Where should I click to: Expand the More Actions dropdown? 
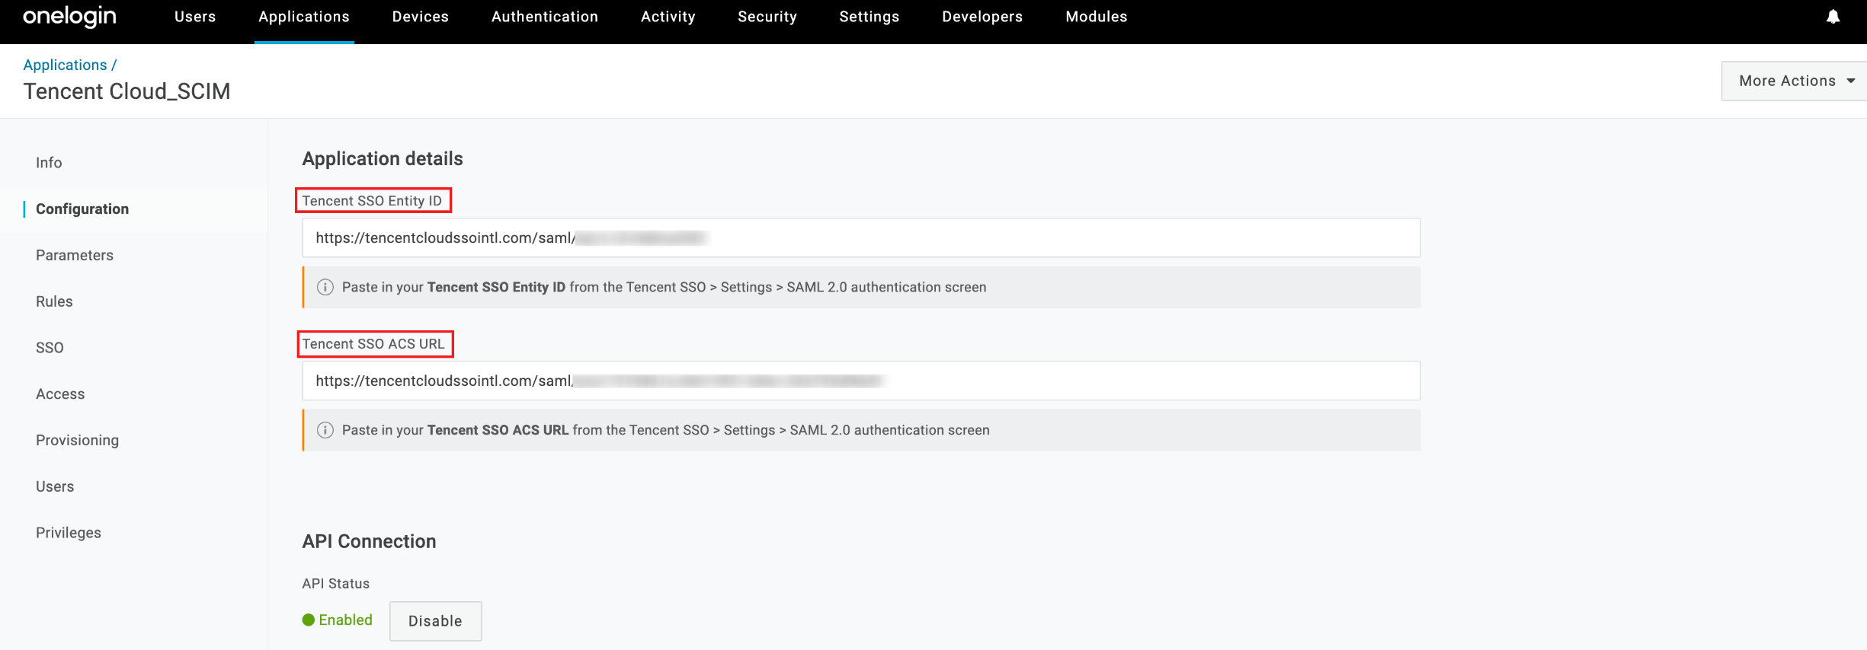tap(1794, 81)
